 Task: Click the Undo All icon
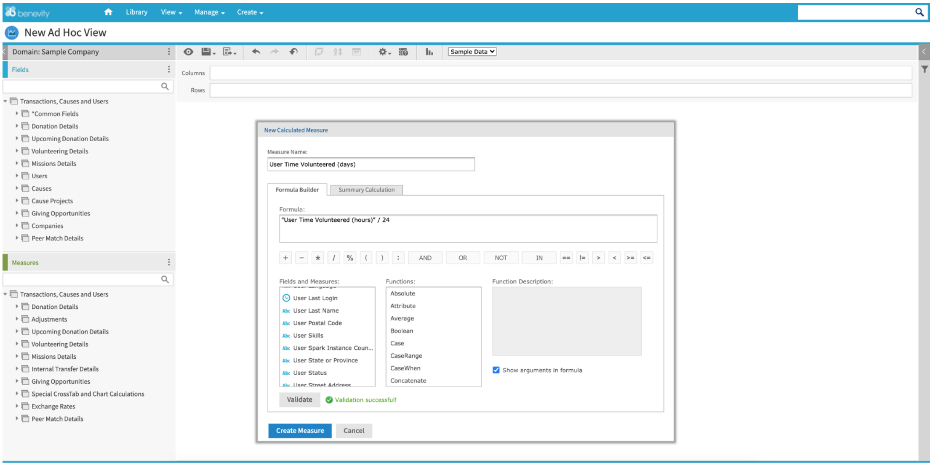click(x=293, y=52)
